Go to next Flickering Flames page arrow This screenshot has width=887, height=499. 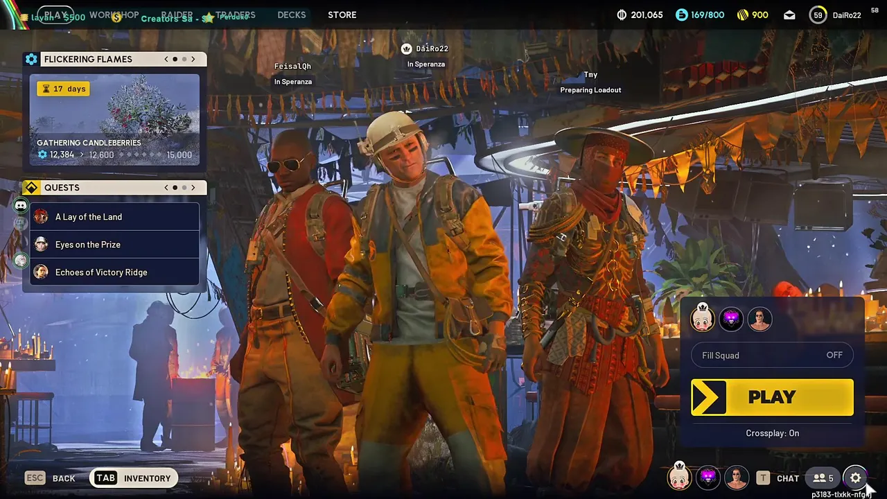pos(193,59)
